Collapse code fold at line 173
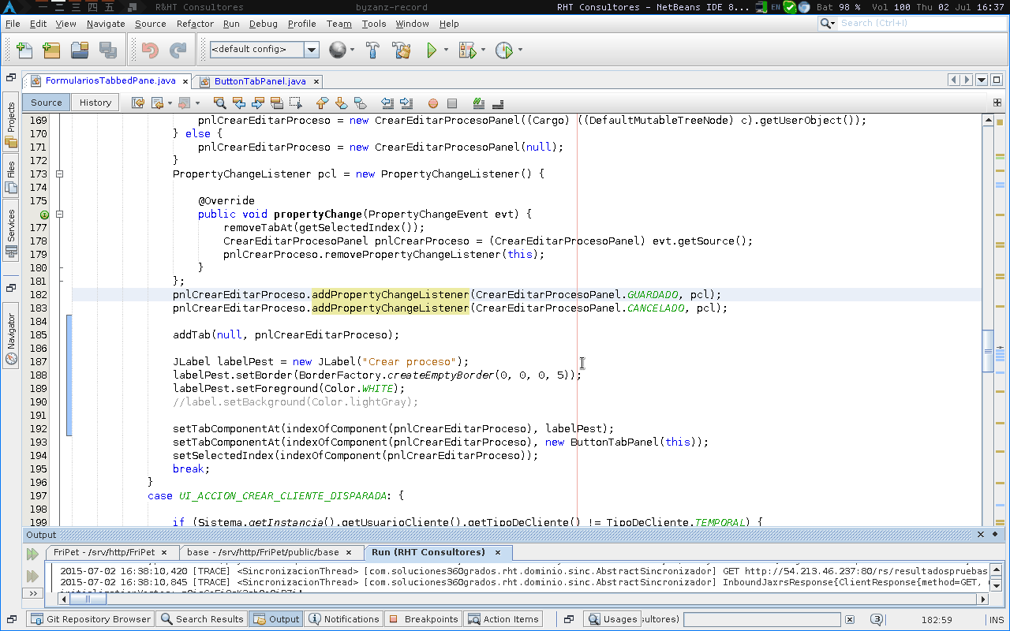Viewport: 1010px width, 631px height. [x=59, y=174]
